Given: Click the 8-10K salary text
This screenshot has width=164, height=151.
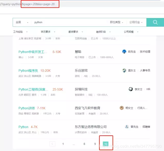Looking at the screenshot, I should (57, 52).
